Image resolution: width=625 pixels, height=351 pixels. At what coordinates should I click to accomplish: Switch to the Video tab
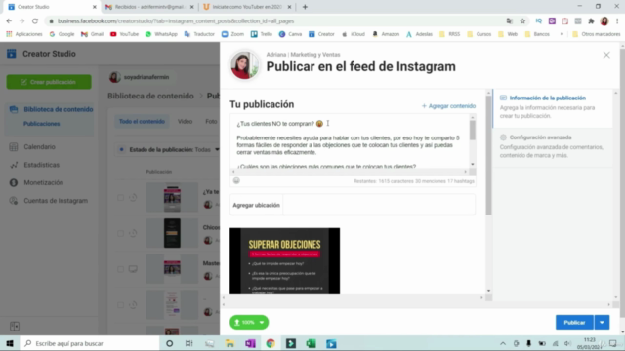pyautogui.click(x=185, y=121)
